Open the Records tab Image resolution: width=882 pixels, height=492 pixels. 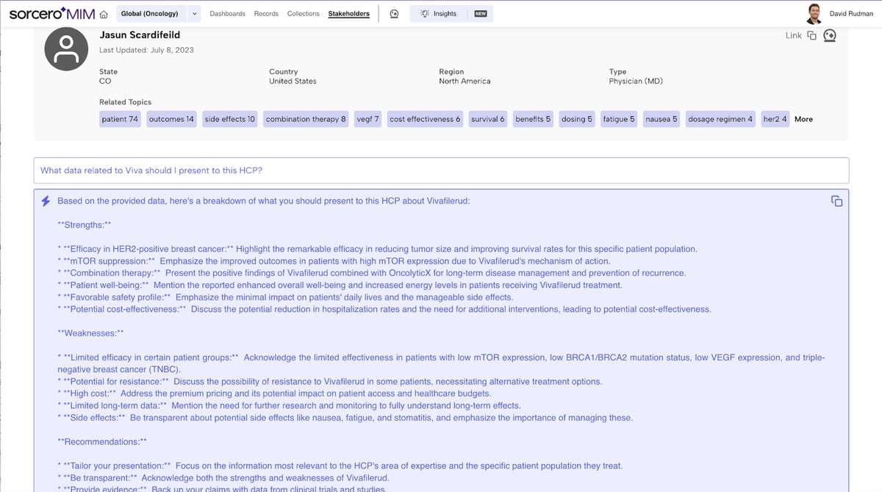pos(266,14)
